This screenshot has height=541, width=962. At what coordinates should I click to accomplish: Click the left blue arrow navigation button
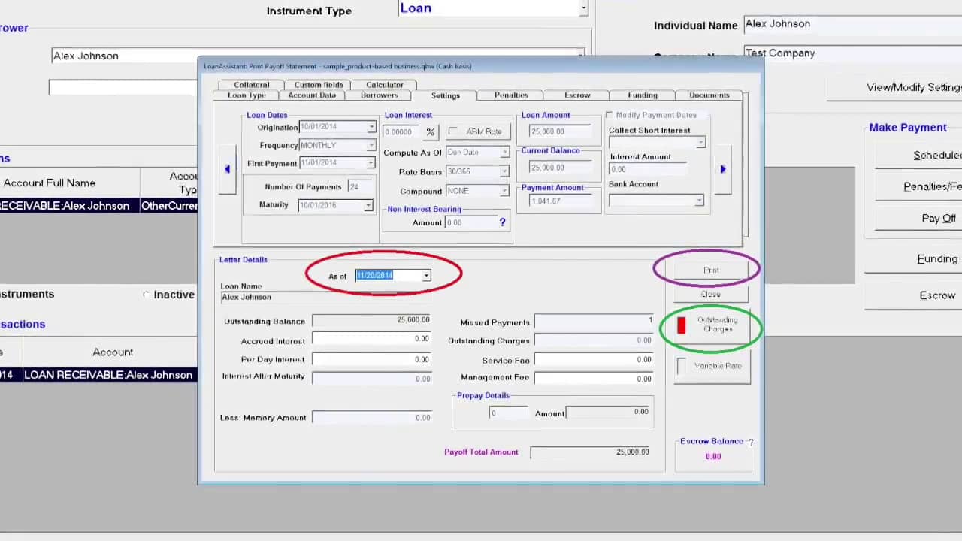[227, 169]
